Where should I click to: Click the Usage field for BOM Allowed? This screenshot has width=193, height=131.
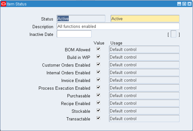144,49
